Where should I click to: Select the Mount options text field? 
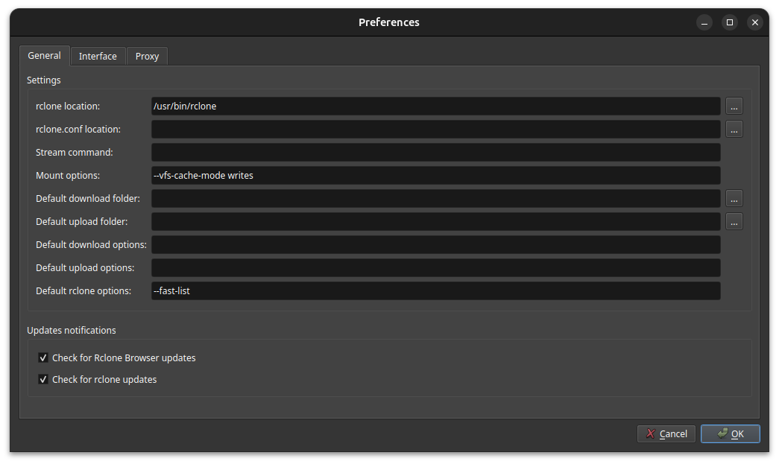coord(436,175)
